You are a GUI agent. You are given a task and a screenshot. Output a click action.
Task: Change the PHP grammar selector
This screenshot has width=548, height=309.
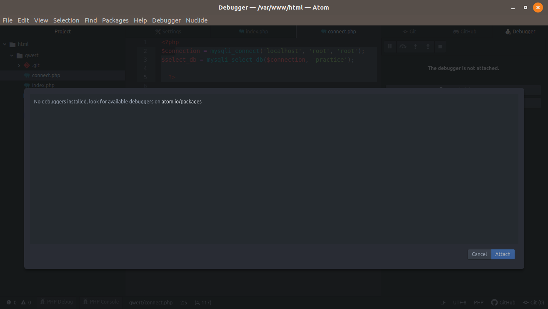point(478,302)
